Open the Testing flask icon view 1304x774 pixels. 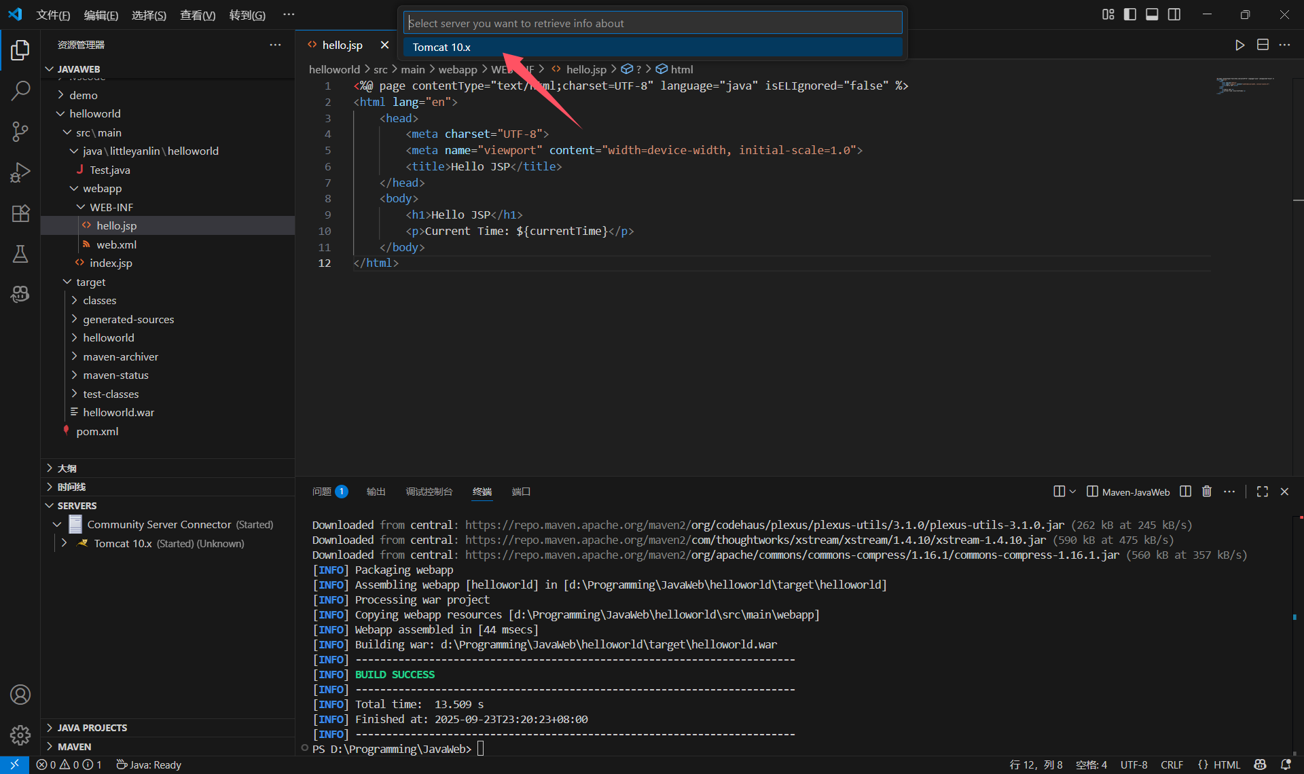(20, 254)
